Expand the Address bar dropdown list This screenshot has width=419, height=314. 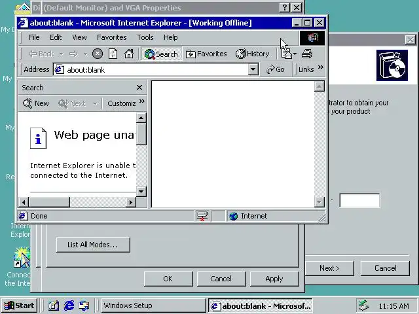pos(253,70)
